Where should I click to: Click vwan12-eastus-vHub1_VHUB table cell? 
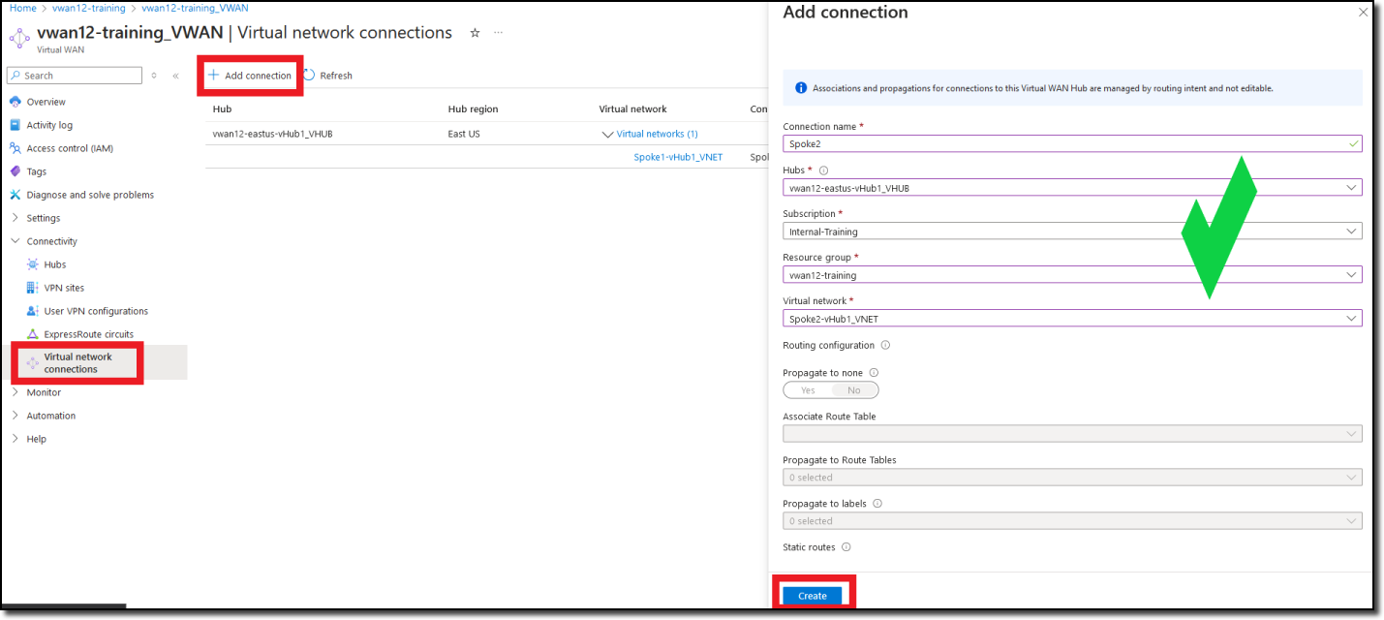(272, 134)
